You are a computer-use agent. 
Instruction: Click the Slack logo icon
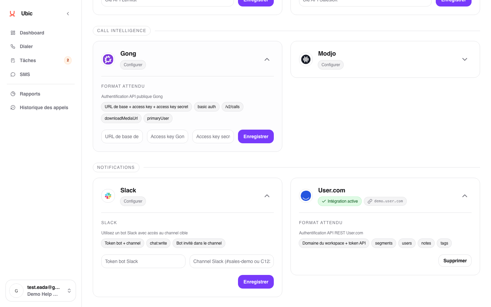click(x=108, y=196)
